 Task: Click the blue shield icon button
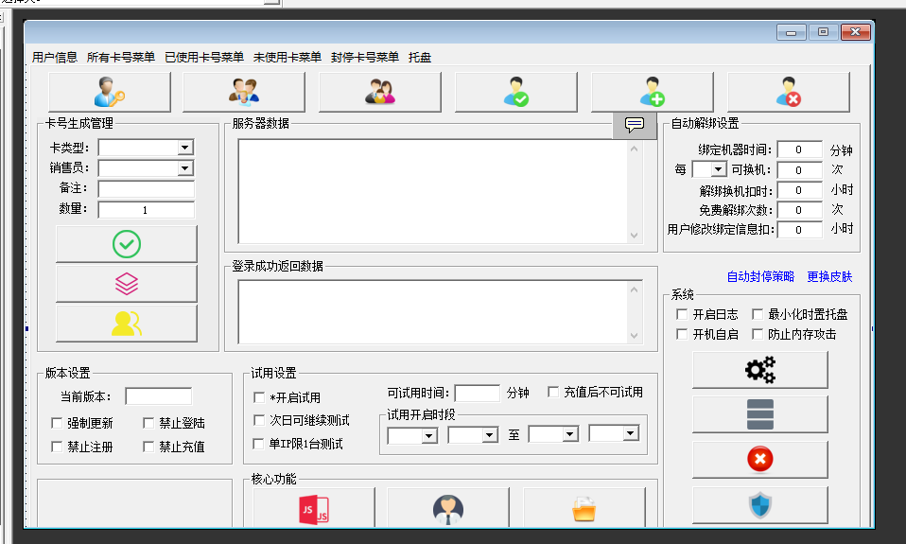[759, 505]
